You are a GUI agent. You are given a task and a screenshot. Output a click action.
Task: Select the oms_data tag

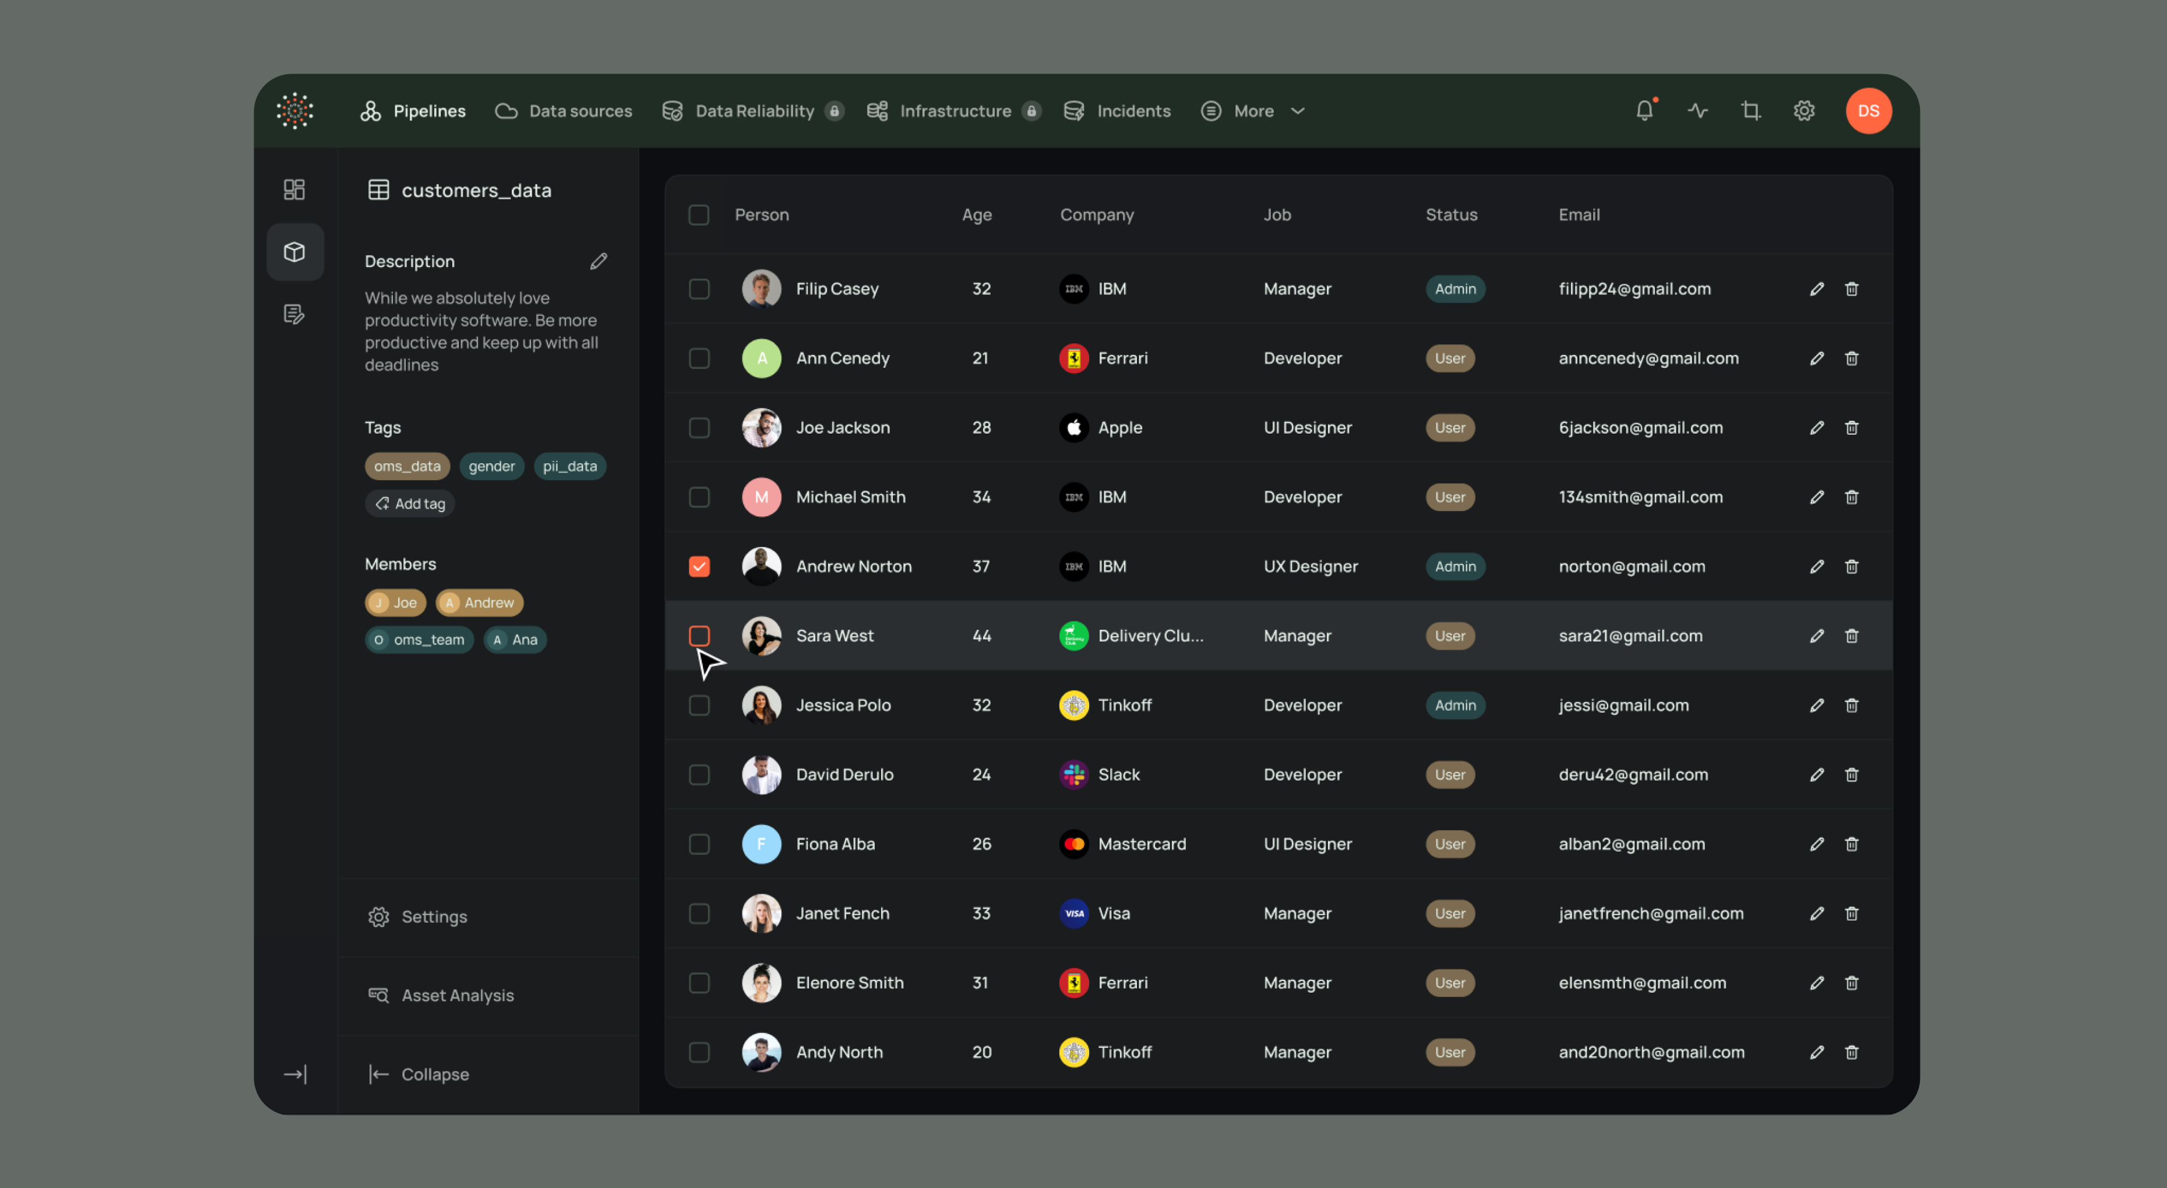point(407,466)
